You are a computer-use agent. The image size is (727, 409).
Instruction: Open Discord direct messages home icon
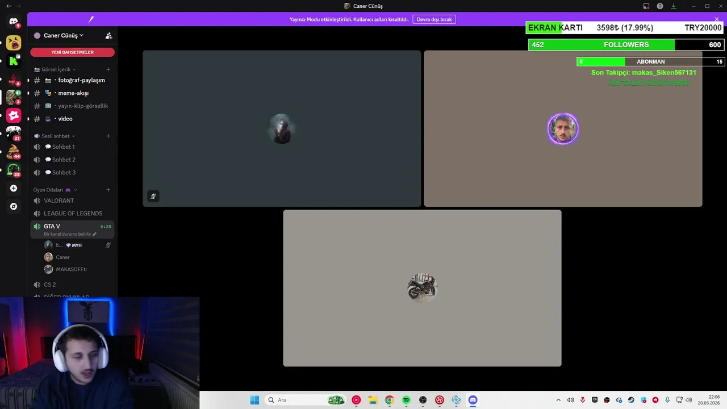pyautogui.click(x=14, y=22)
